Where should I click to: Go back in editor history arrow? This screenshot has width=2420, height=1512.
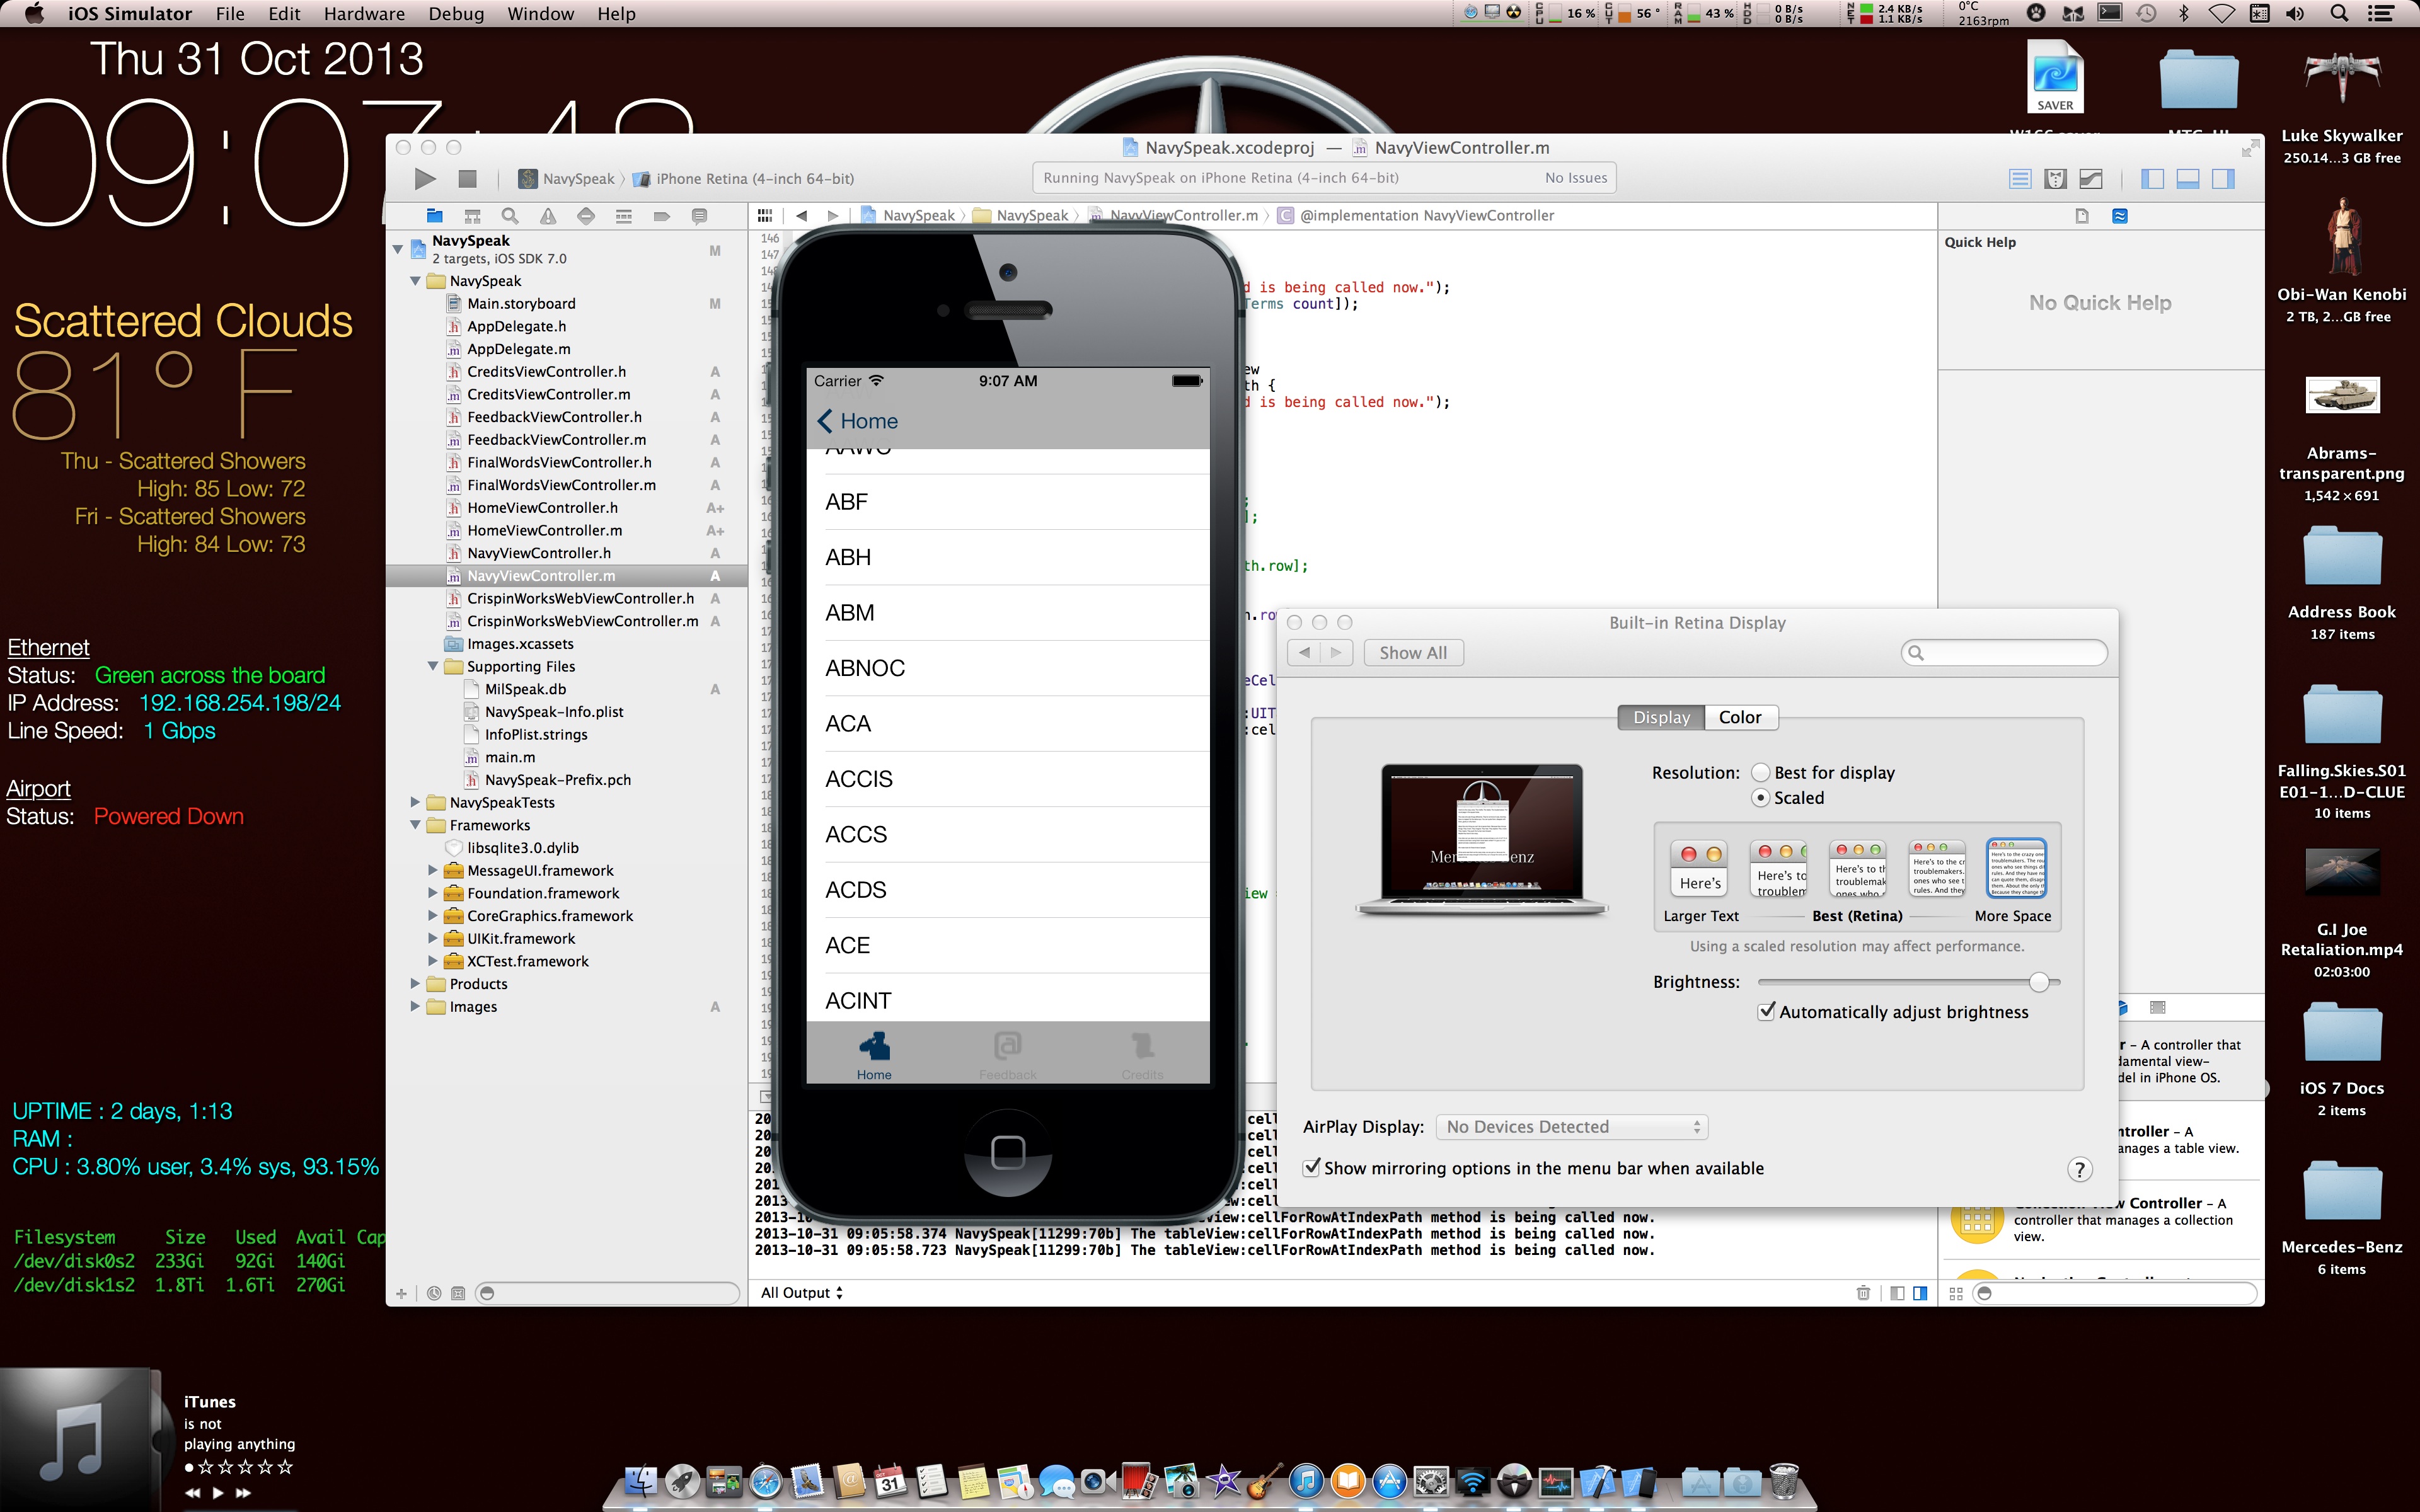(x=801, y=215)
